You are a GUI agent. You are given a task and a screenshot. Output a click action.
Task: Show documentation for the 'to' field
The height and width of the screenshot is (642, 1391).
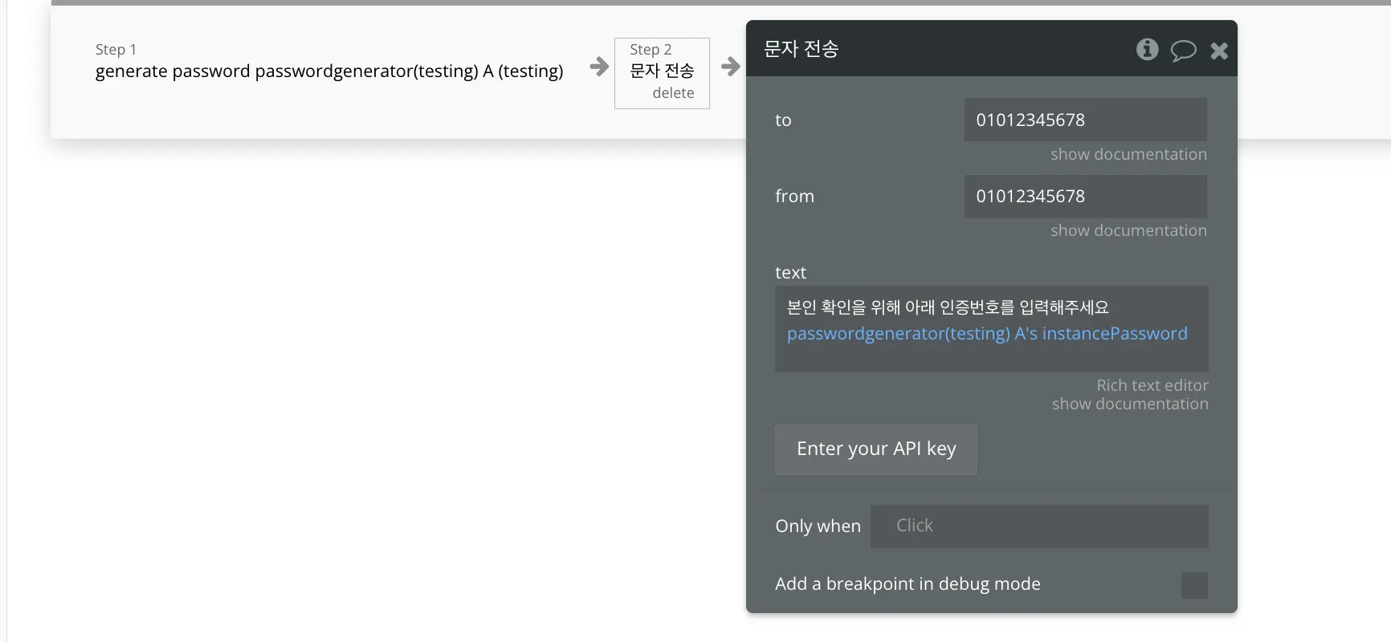1128,154
